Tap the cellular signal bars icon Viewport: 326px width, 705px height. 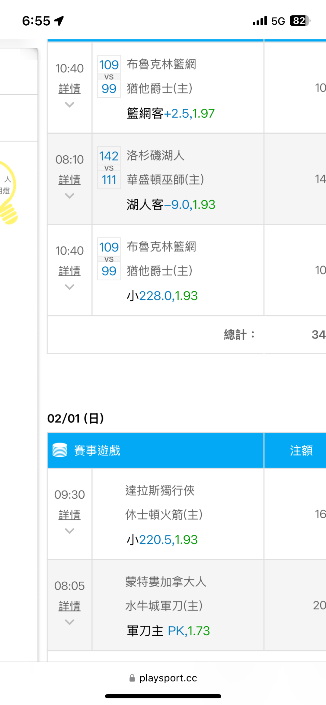point(260,21)
